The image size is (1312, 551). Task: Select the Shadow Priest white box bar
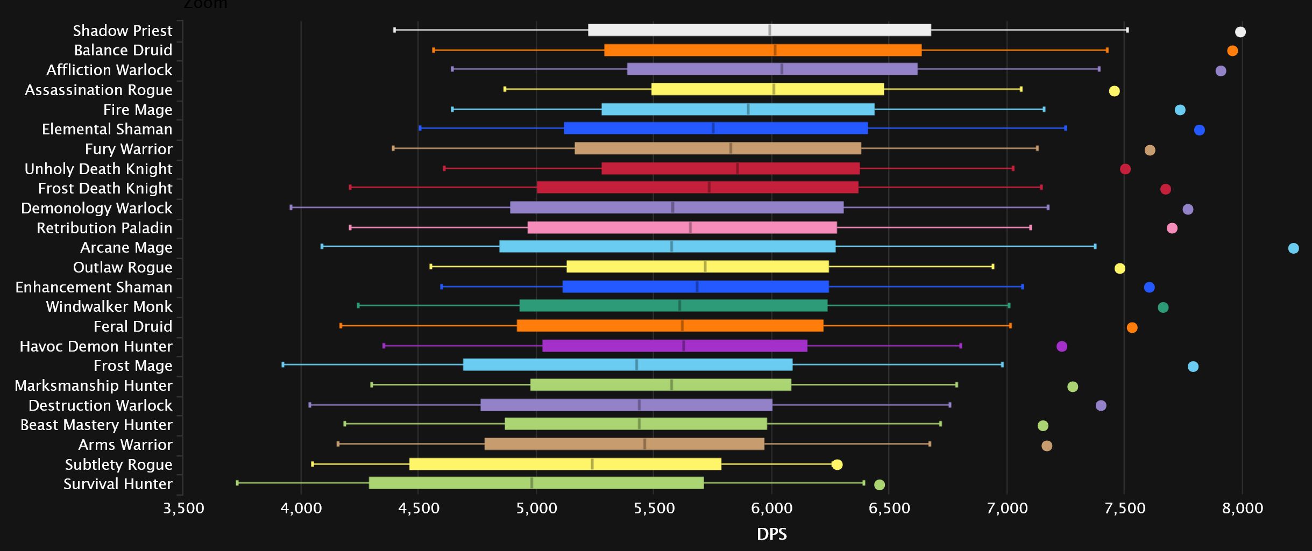pyautogui.click(x=758, y=30)
